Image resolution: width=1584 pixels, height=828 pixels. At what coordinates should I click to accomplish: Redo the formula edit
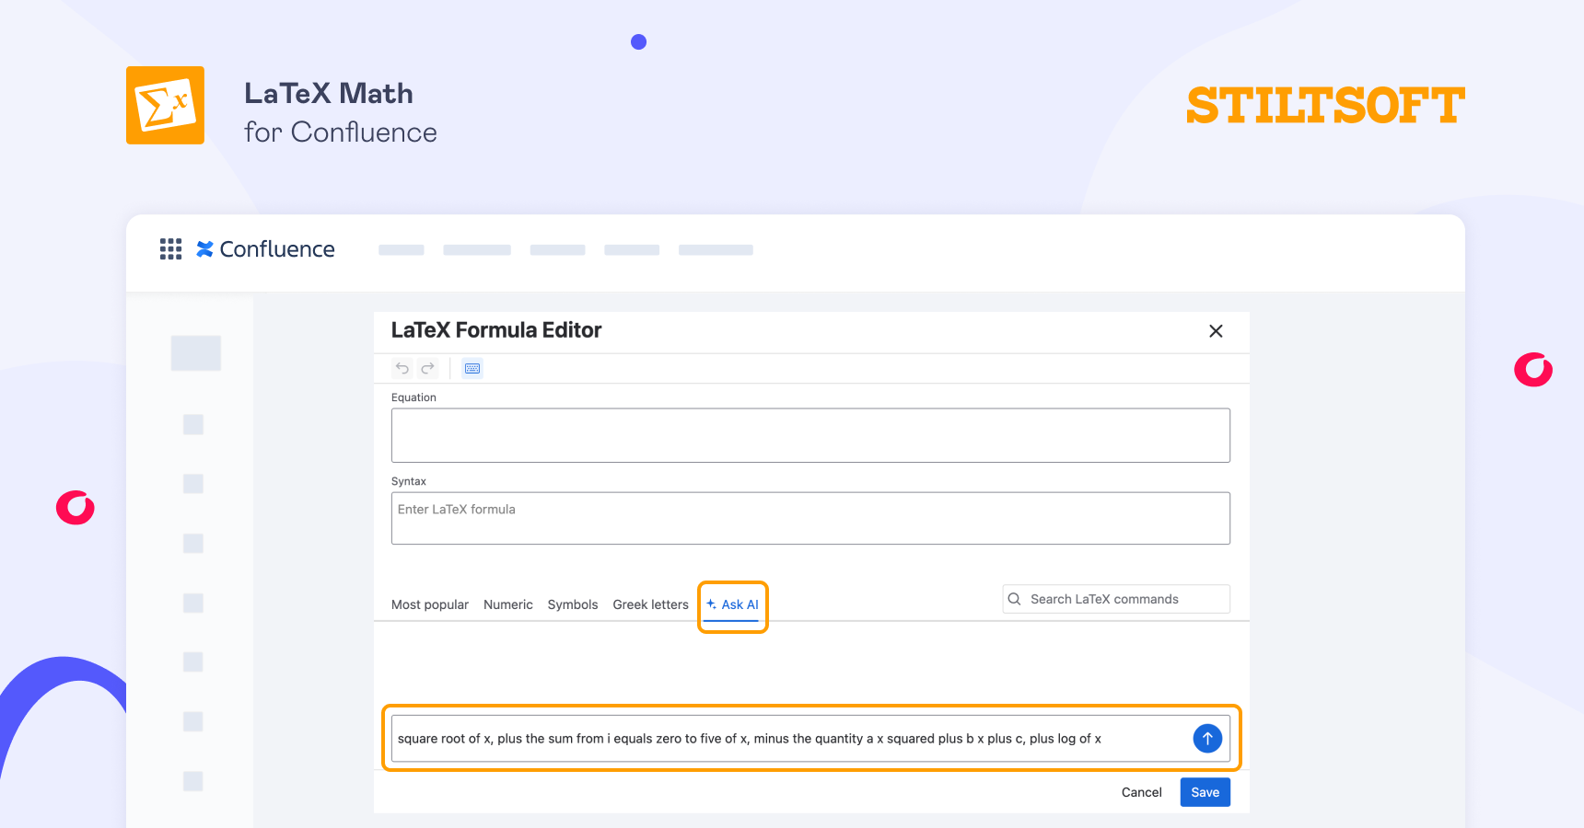click(427, 369)
